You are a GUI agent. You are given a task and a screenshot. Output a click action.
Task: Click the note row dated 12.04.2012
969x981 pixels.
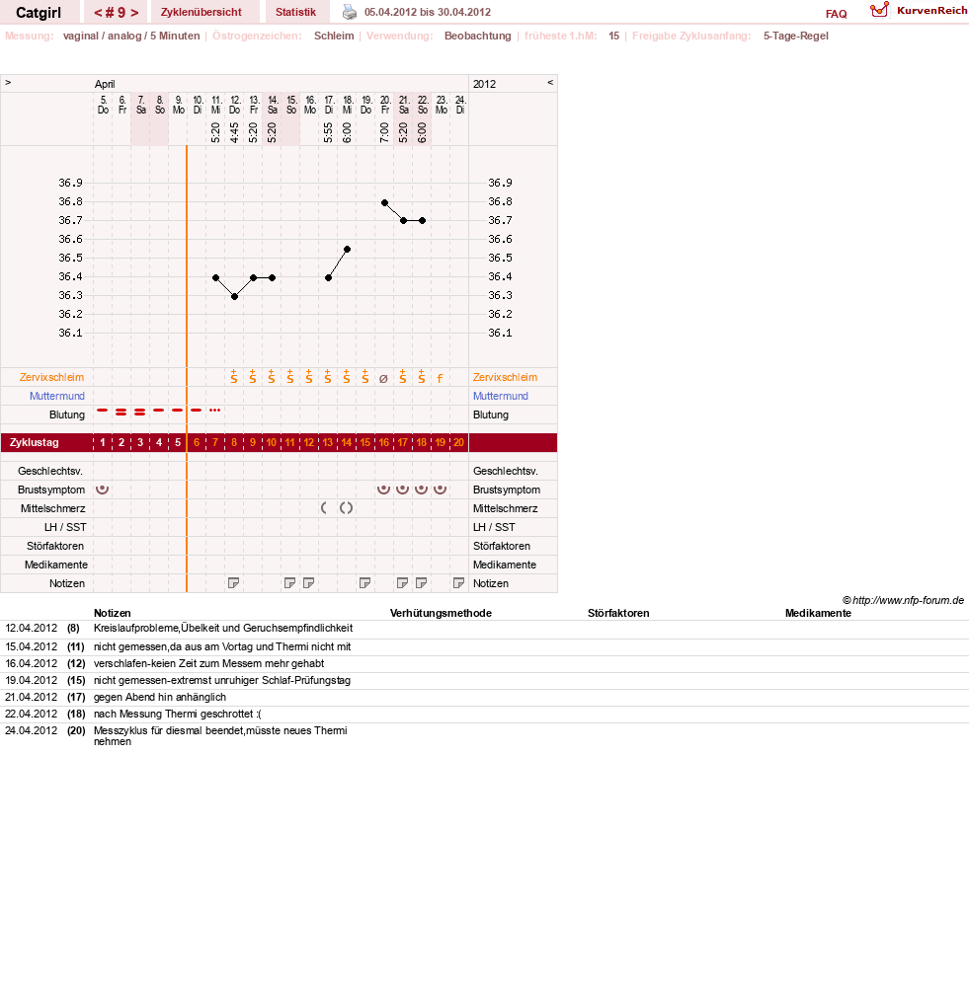pyautogui.click(x=484, y=629)
